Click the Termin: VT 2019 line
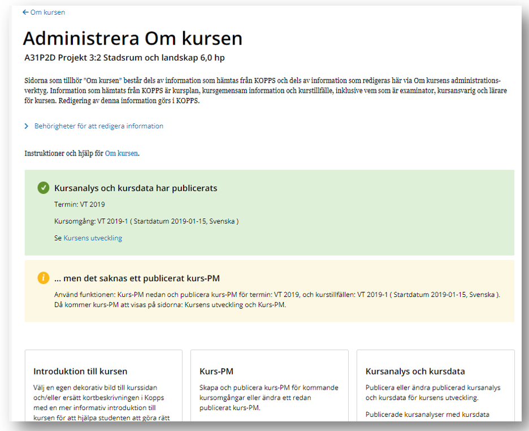The image size is (529, 431). 80,205
